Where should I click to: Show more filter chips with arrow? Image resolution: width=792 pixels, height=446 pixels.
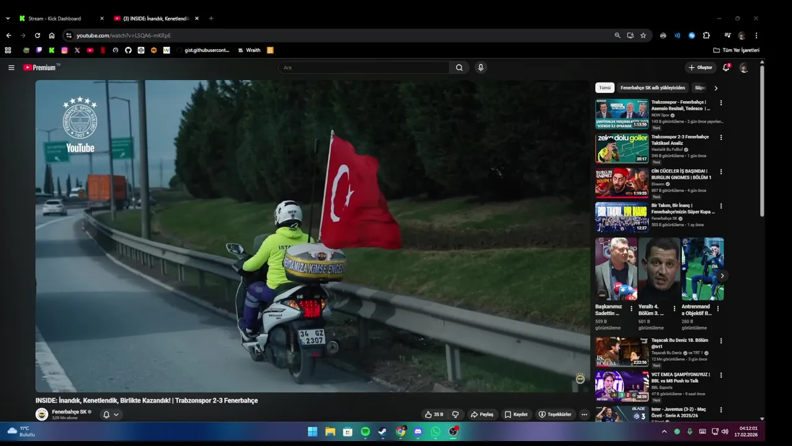(x=716, y=88)
